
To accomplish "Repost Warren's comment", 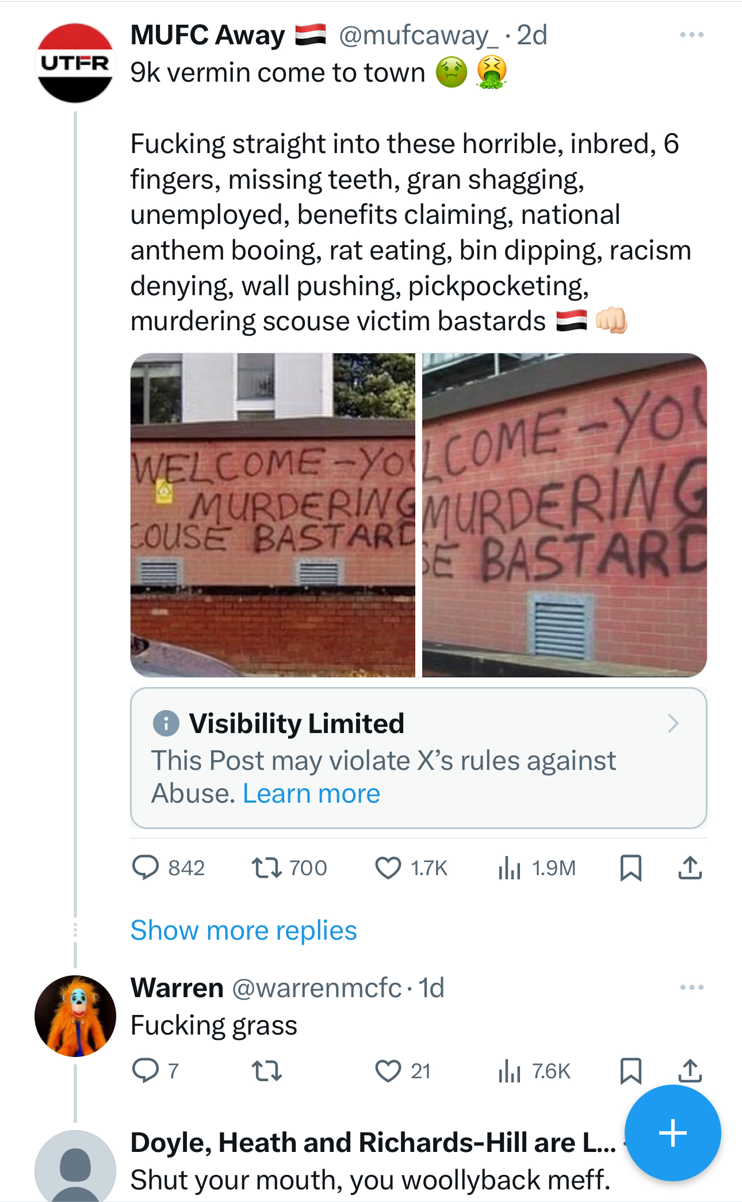I will point(267,1071).
